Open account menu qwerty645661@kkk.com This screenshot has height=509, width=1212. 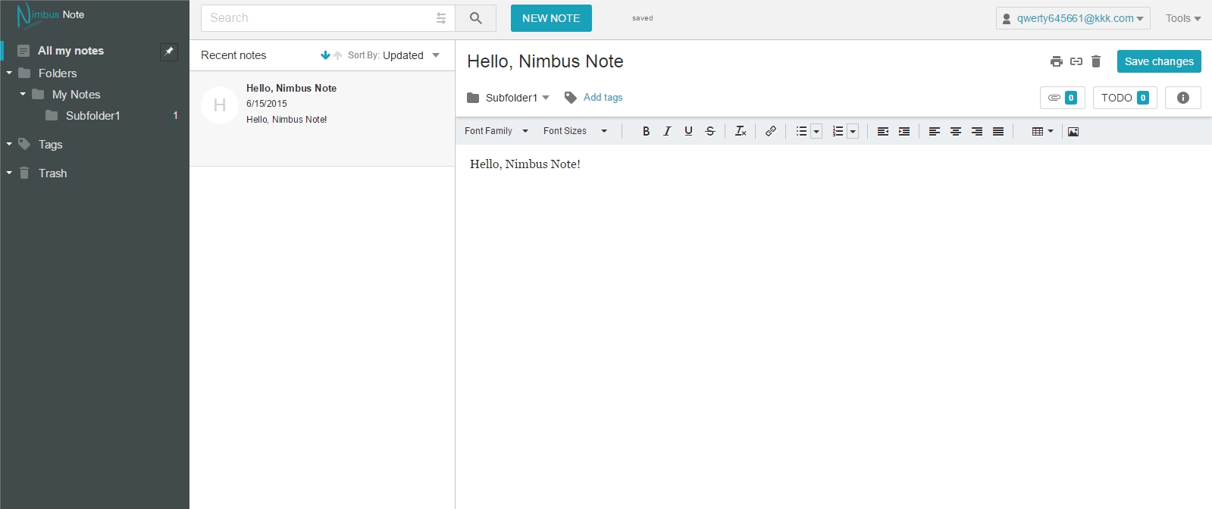click(x=1073, y=18)
